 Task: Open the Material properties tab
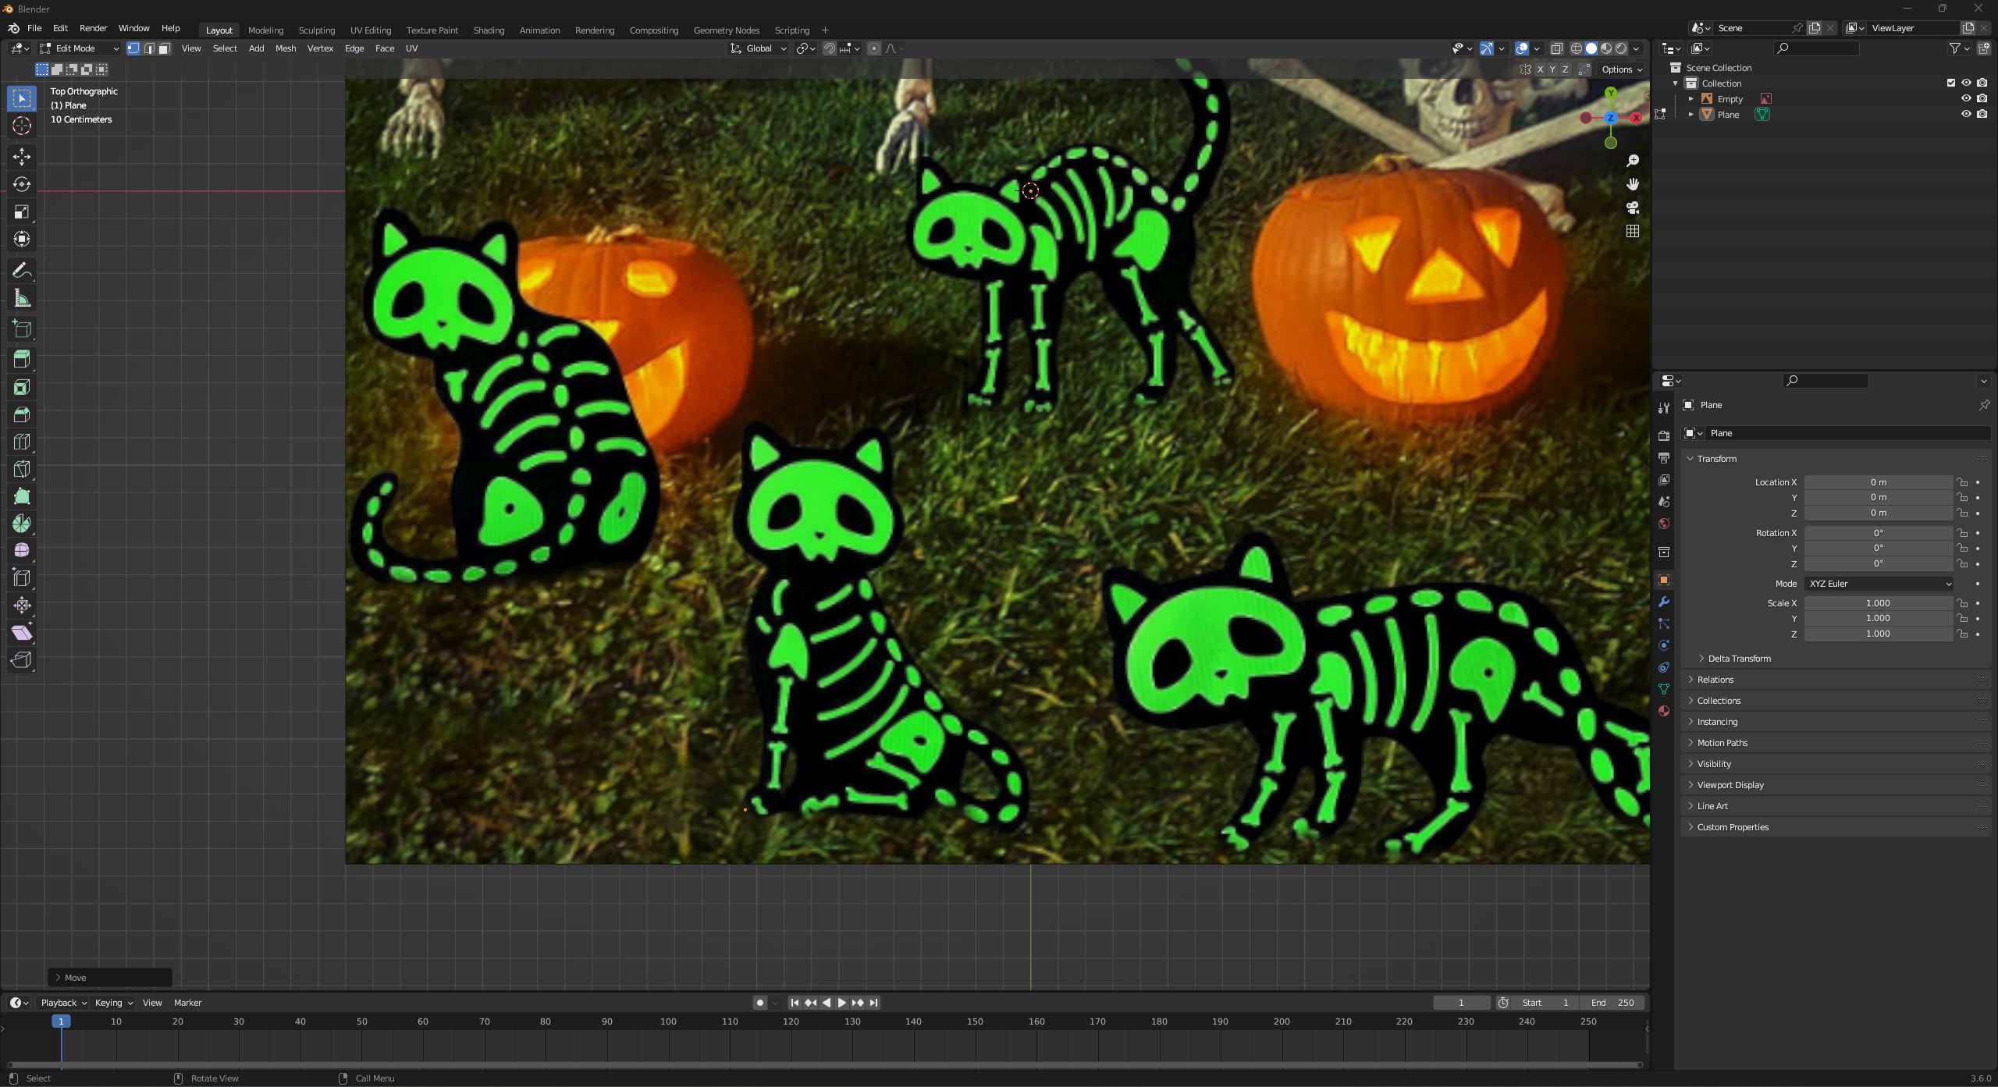[1664, 711]
